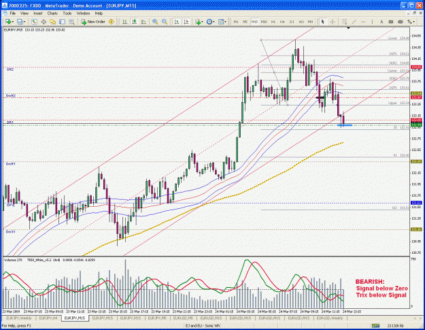Open the Terminal panel toolbar icon
Screen dimensions: 425x330
point(62,22)
